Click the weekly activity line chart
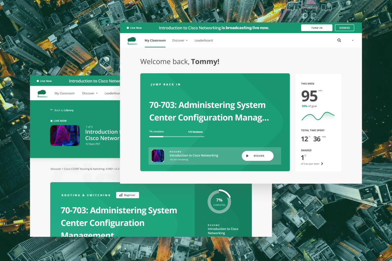Viewport: 392px width, 261px height. (318, 116)
